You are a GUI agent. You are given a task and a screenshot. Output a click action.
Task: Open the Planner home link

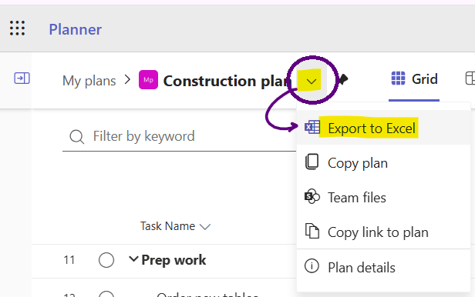click(75, 29)
